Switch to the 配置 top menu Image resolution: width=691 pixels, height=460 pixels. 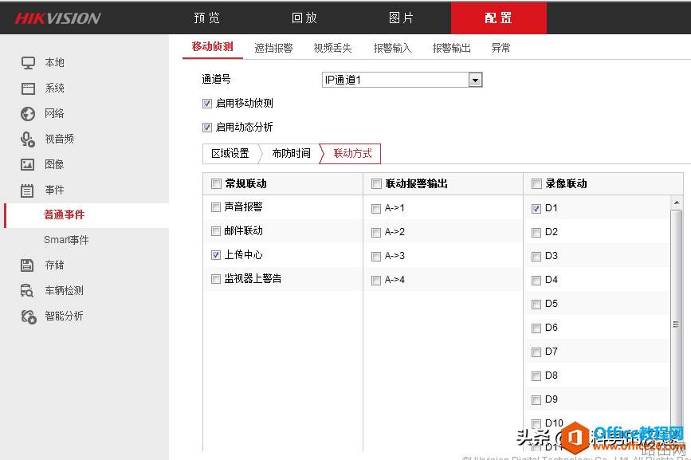coord(498,18)
